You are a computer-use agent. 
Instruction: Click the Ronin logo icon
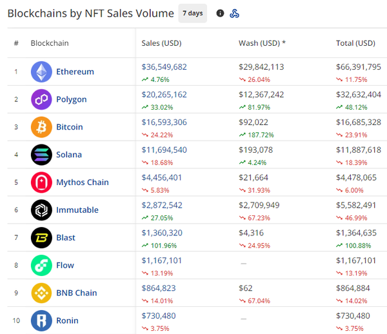click(x=41, y=320)
